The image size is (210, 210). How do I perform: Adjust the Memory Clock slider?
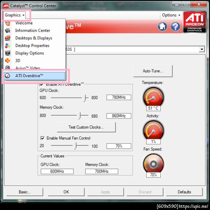(79, 116)
